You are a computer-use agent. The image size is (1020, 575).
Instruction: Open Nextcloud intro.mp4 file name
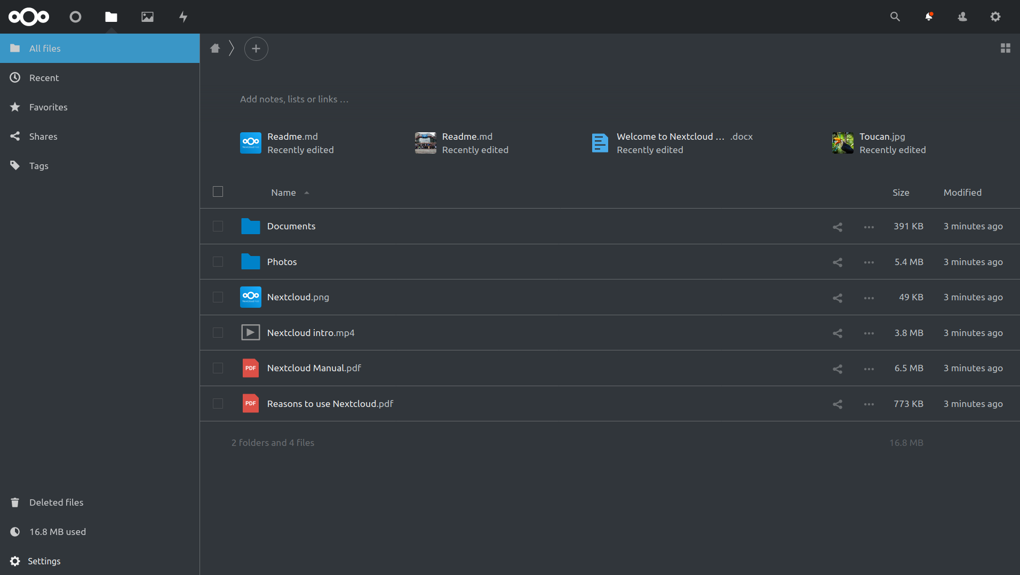(310, 333)
